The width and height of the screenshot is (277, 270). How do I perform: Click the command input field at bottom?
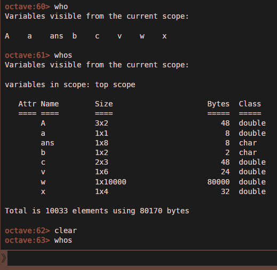pos(142,258)
